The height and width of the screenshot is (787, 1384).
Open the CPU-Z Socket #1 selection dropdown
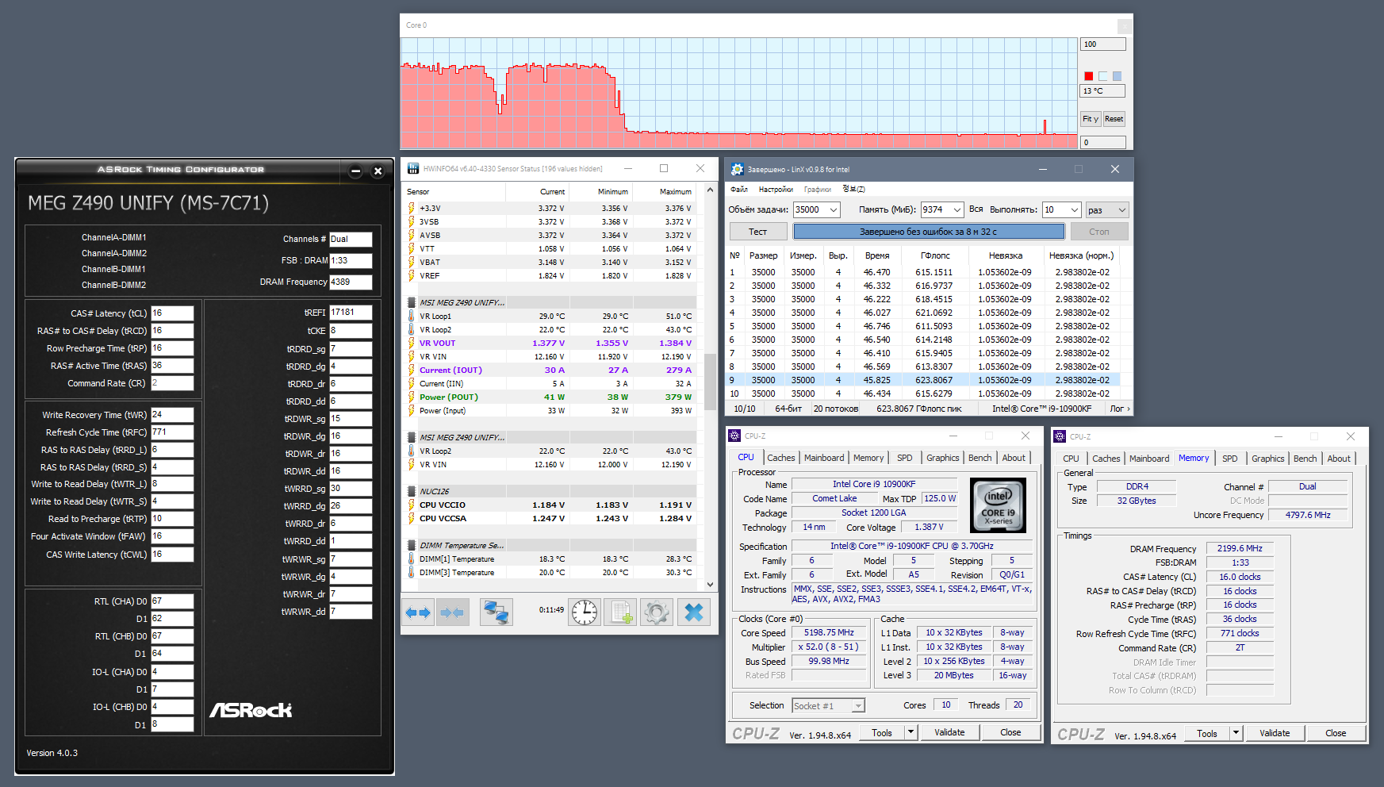coord(857,706)
